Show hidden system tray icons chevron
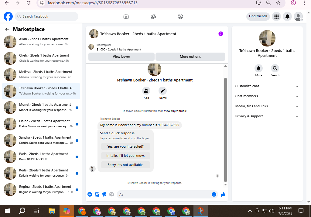311x217 pixels. (x=250, y=211)
